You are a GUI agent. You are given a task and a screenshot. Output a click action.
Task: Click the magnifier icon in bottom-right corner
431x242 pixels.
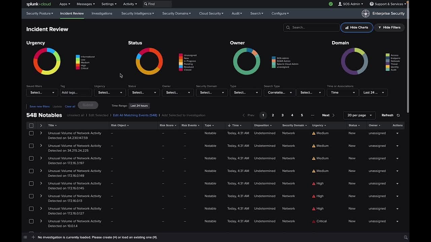(406, 237)
